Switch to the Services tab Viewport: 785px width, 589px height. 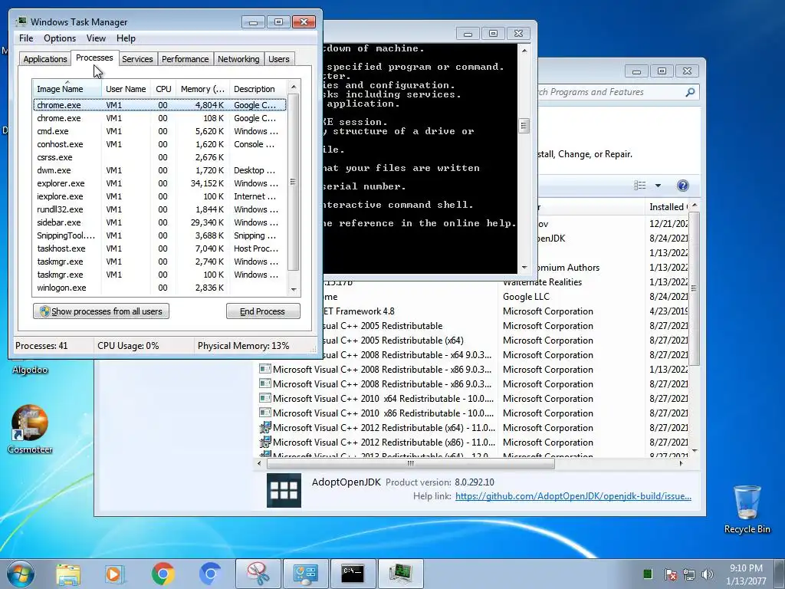click(137, 58)
